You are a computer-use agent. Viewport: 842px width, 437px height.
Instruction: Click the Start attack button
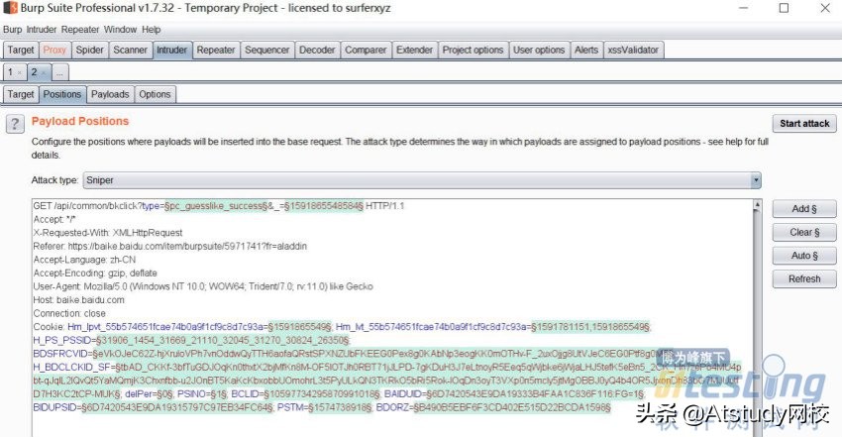point(804,124)
